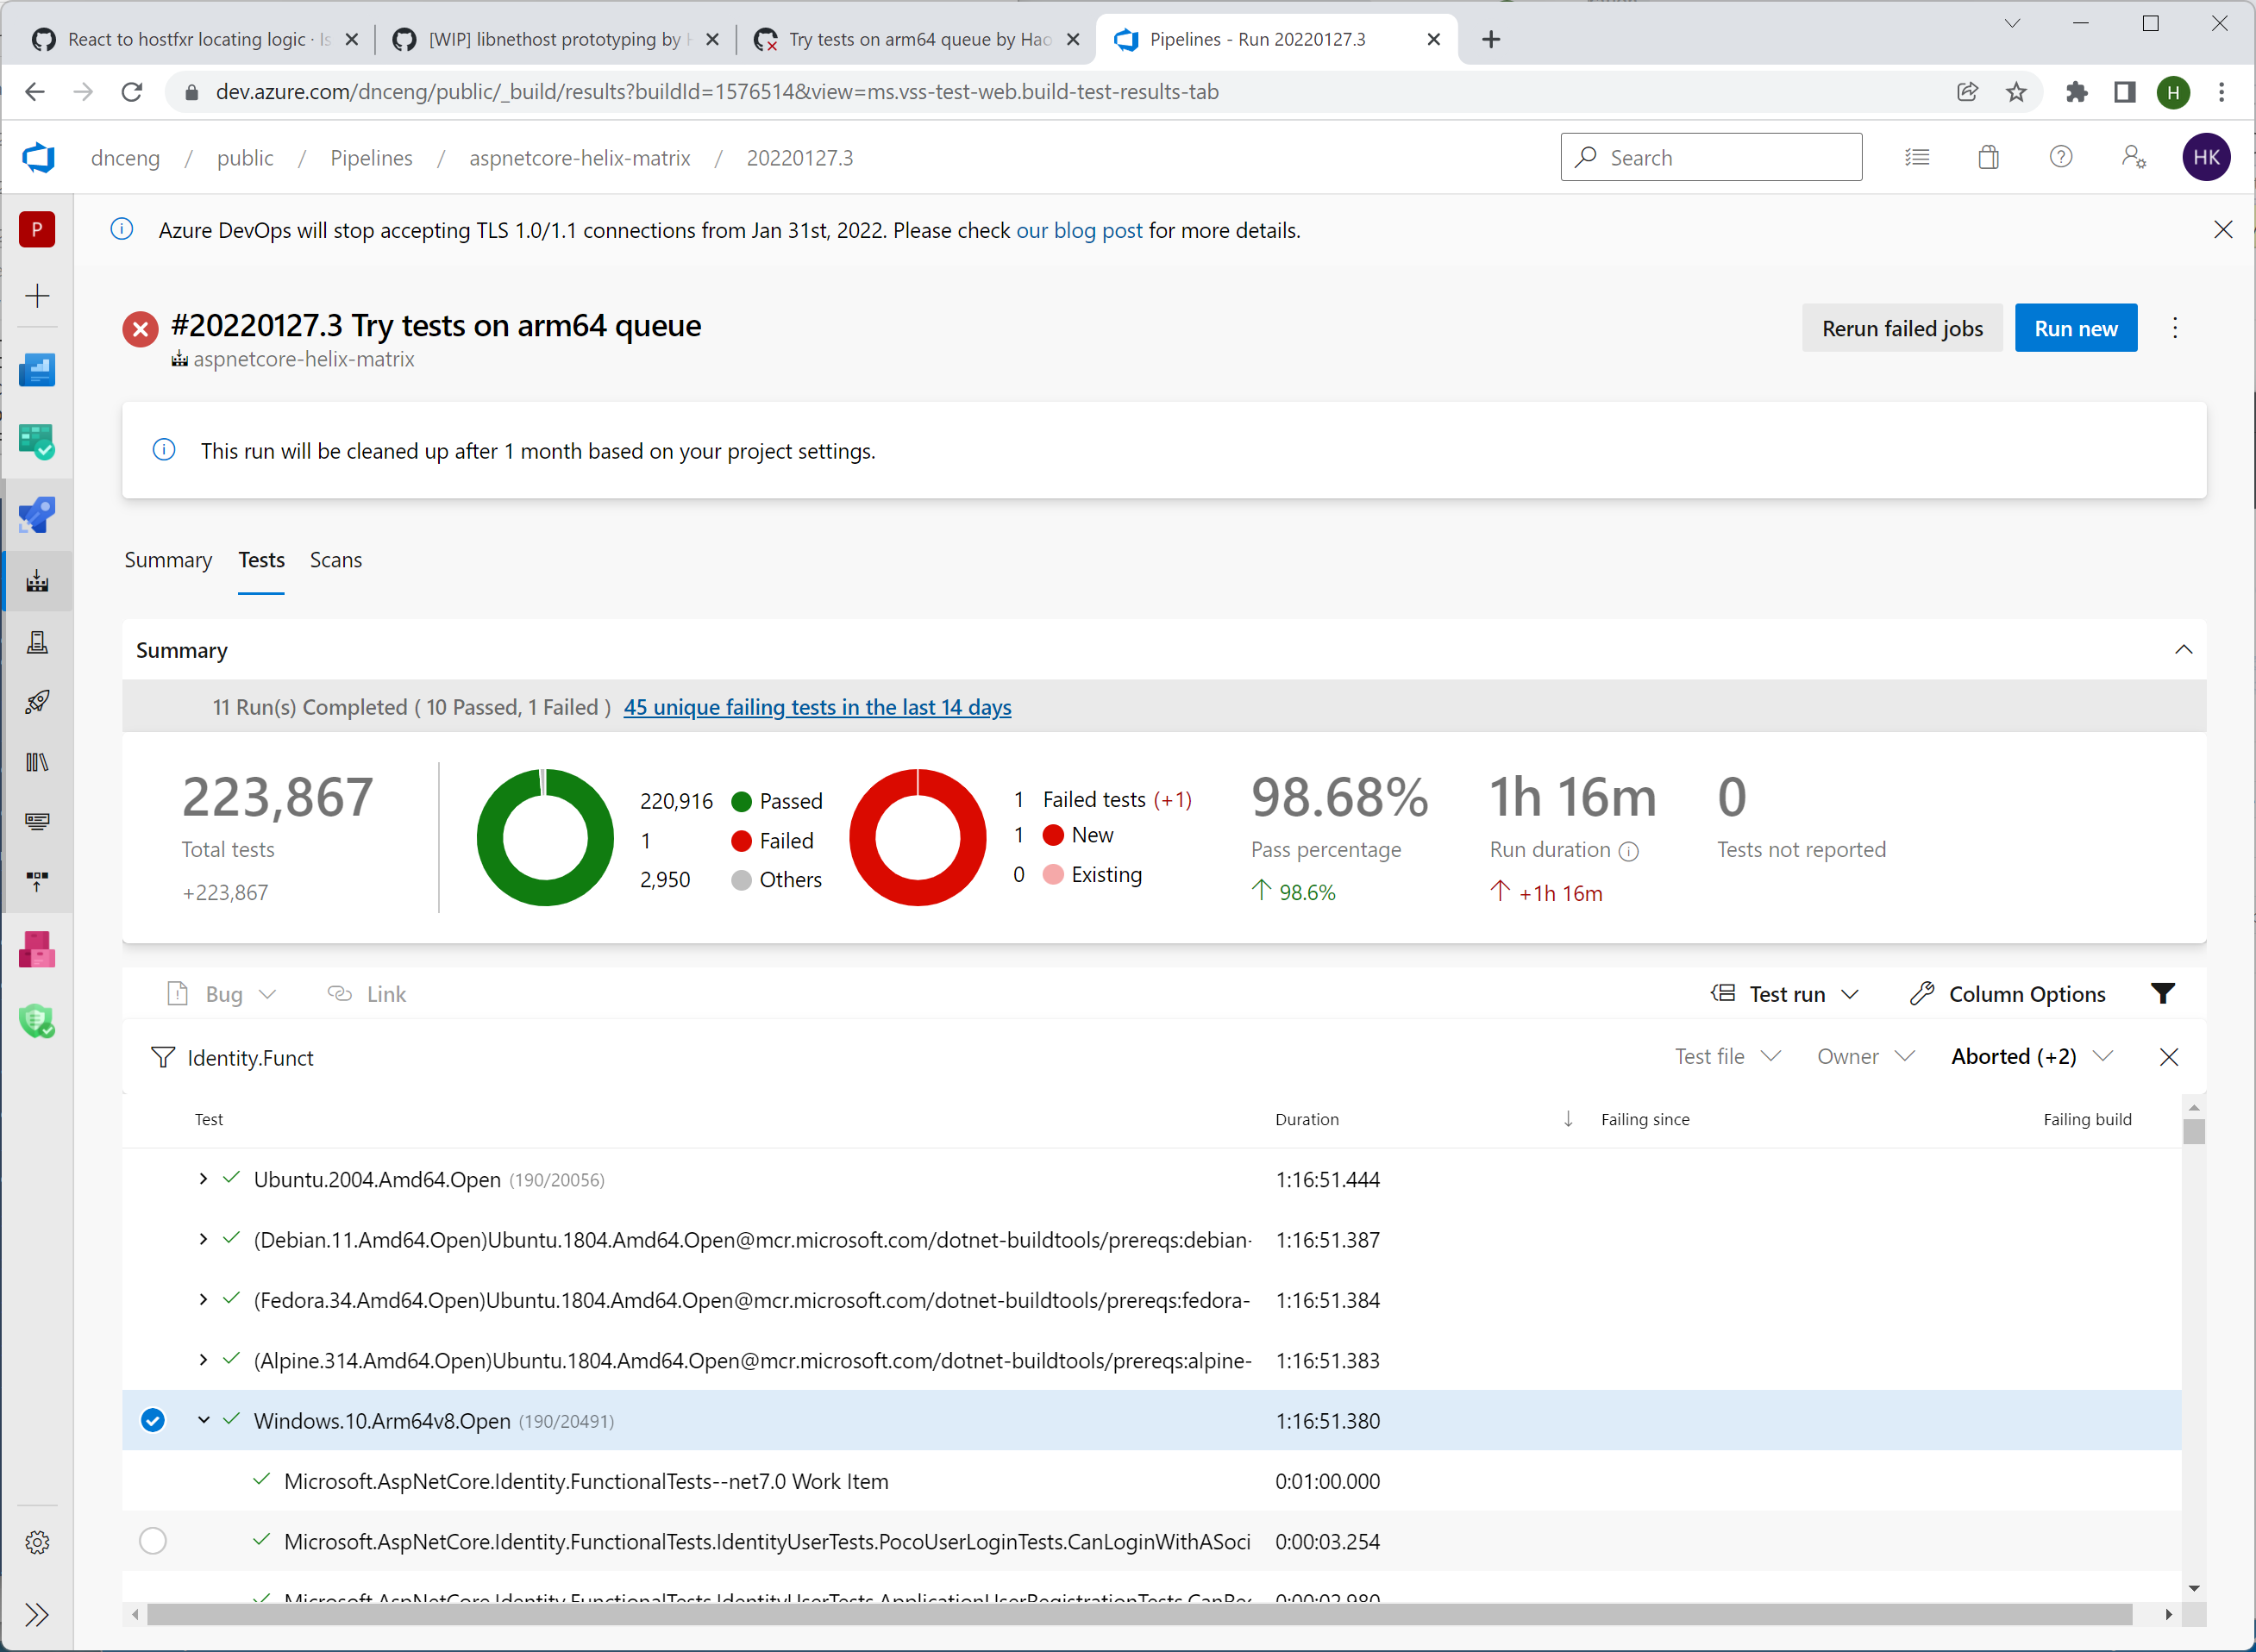The height and width of the screenshot is (1652, 2256).
Task: Select the PocoUserLoginTests row radio circle
Action: tap(153, 1540)
